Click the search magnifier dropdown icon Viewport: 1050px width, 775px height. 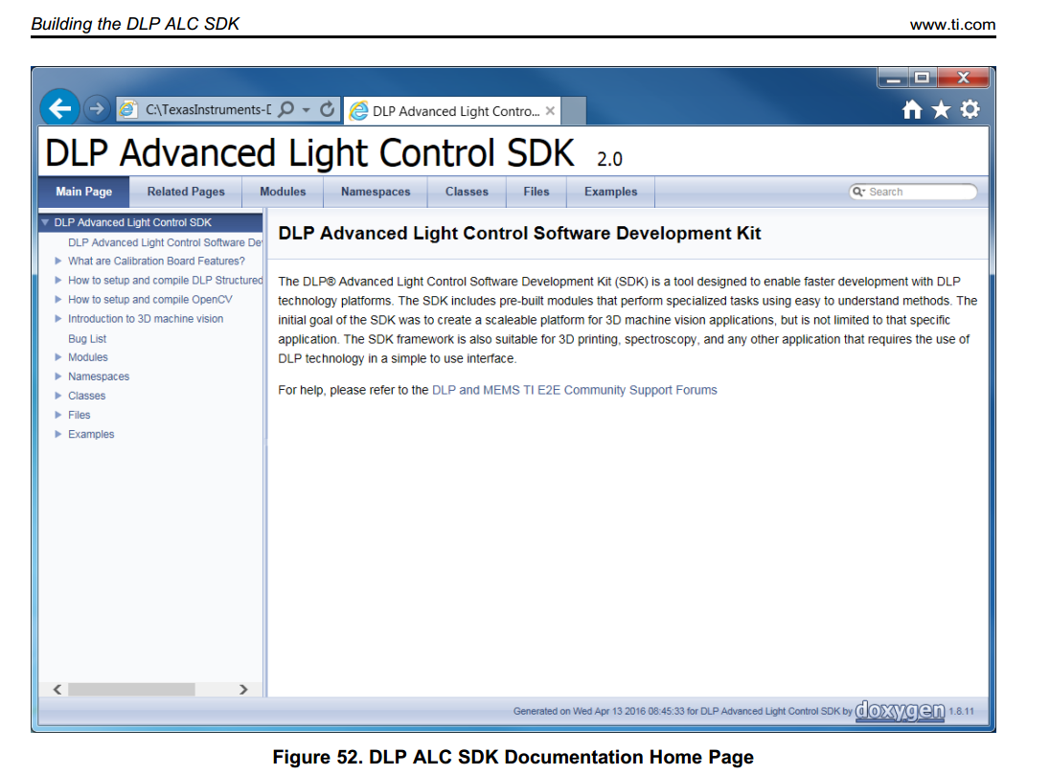click(857, 192)
